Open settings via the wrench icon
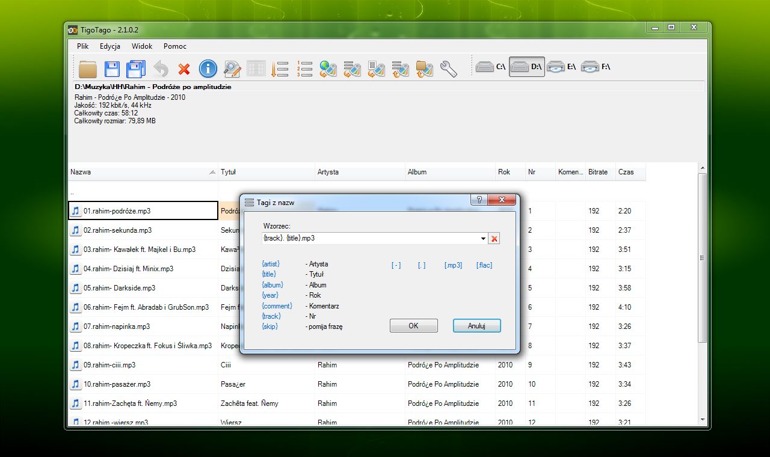This screenshot has height=457, width=770. (449, 68)
